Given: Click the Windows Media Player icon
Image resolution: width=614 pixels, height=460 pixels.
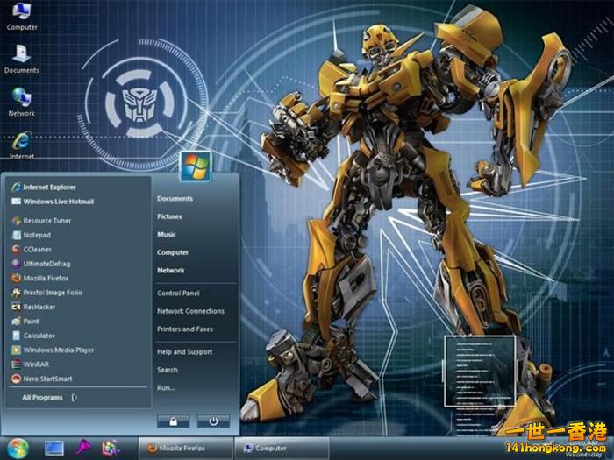Looking at the screenshot, I should tap(16, 350).
